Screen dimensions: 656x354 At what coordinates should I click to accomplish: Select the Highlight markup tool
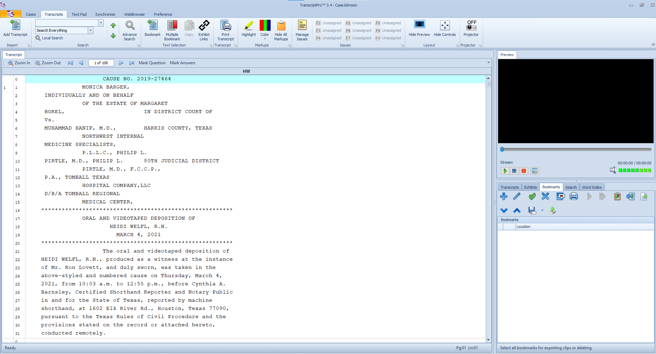(248, 30)
